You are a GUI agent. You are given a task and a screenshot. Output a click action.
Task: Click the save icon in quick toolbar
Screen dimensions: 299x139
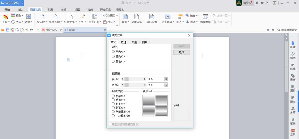8,30
